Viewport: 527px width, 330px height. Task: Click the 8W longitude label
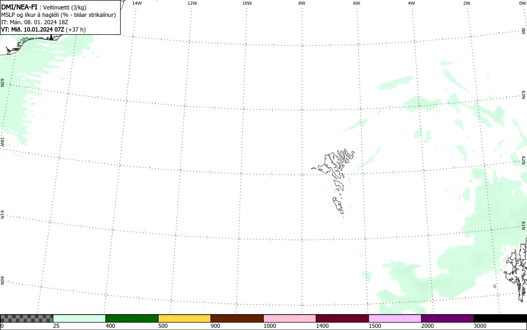click(302, 3)
